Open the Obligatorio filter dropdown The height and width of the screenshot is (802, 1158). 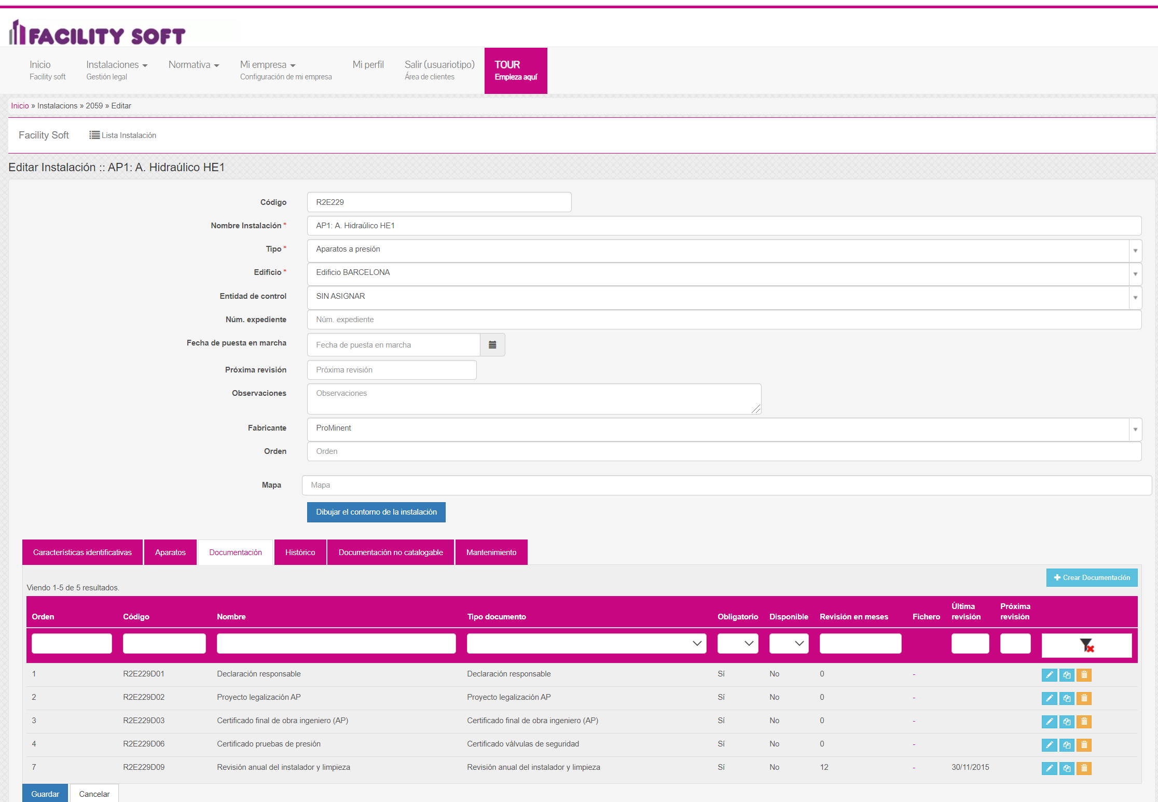[x=738, y=643]
